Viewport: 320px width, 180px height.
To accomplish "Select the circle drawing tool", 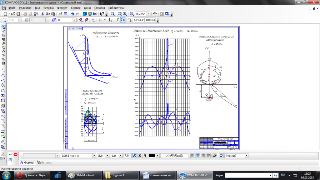I will pos(3,85).
